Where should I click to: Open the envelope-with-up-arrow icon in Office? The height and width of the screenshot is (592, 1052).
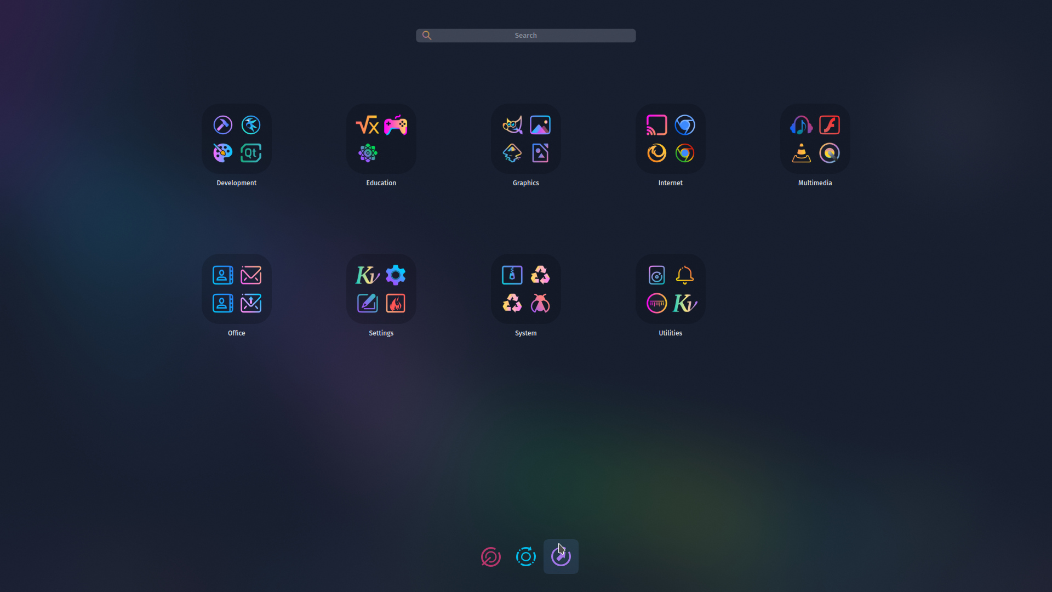pyautogui.click(x=251, y=303)
